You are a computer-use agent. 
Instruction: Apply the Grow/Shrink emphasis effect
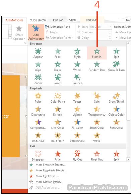[x=116, y=98]
